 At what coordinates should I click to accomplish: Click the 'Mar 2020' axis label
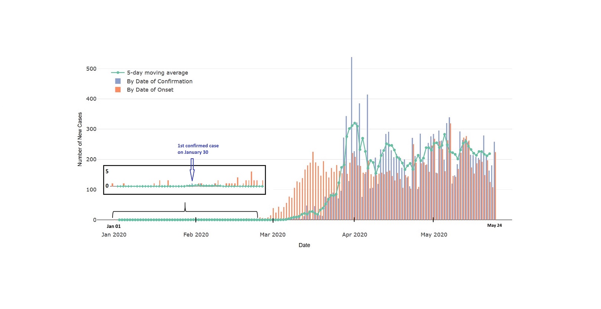tap(273, 235)
